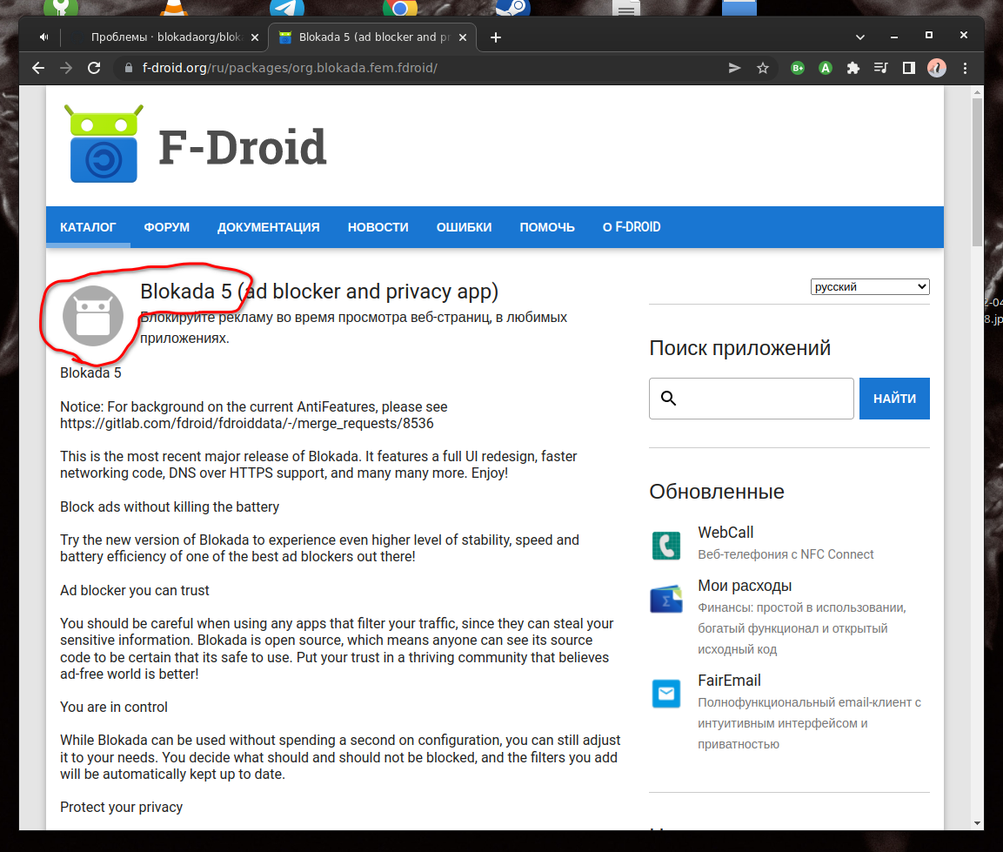The image size is (1003, 852).
Task: Click the Мои расходы app icon
Action: pyautogui.click(x=665, y=599)
